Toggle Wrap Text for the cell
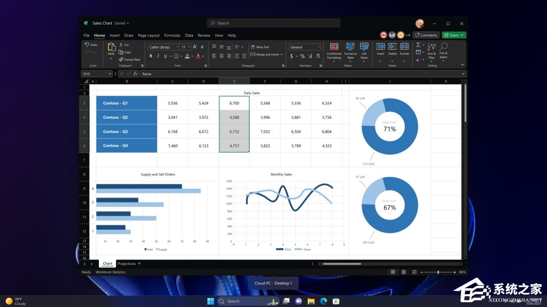Screen dimensions: 547x307 click(x=260, y=47)
